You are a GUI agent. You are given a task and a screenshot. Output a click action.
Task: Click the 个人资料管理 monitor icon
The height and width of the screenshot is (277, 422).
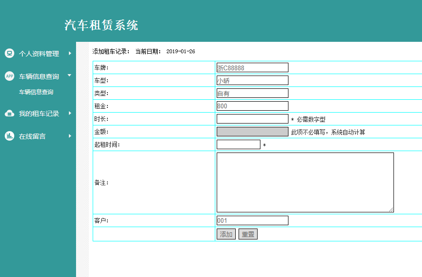(x=10, y=53)
